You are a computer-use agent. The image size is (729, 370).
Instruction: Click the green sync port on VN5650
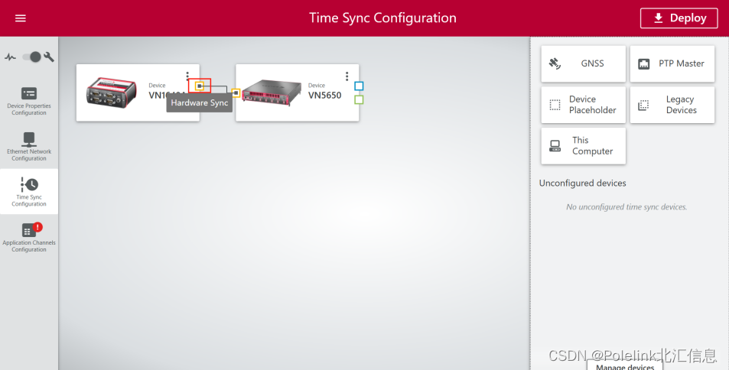(359, 99)
